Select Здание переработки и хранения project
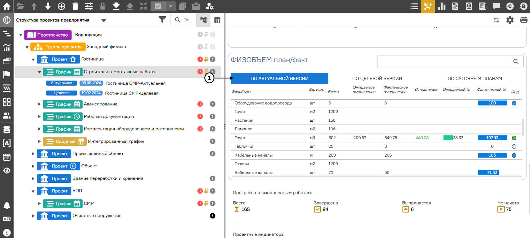530x238 pixels. (x=108, y=178)
